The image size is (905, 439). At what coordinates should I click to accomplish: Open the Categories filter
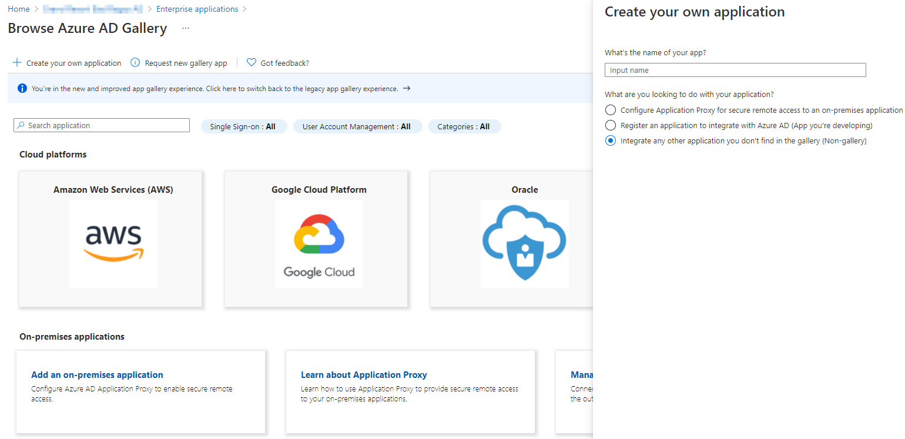tap(464, 126)
